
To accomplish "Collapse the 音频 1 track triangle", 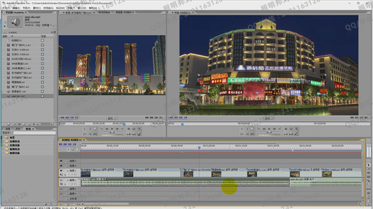I will pyautogui.click(x=68, y=180).
